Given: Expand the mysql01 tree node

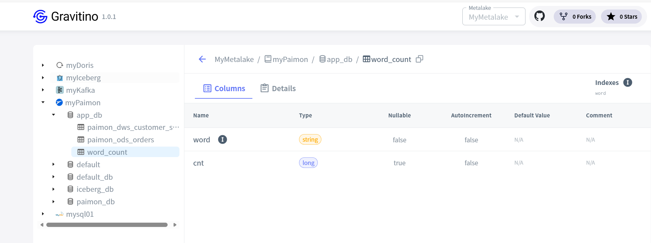Looking at the screenshot, I should tap(43, 214).
